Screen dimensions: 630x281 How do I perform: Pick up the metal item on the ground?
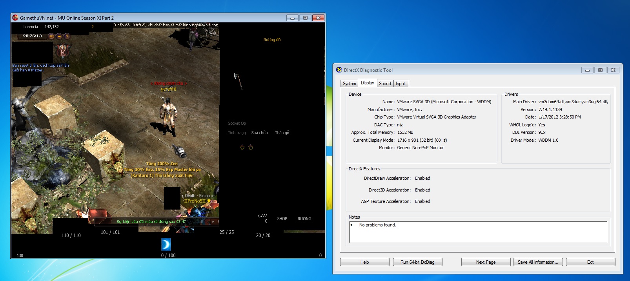(179, 151)
